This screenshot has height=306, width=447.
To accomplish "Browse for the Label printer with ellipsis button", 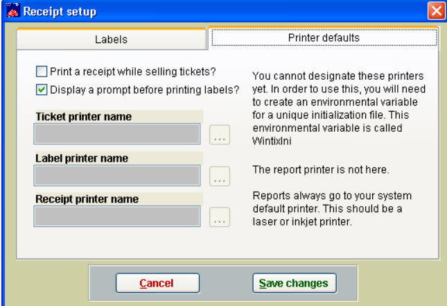I will pos(220,176).
